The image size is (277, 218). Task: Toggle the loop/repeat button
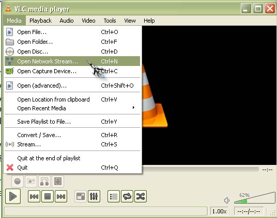click(x=127, y=196)
